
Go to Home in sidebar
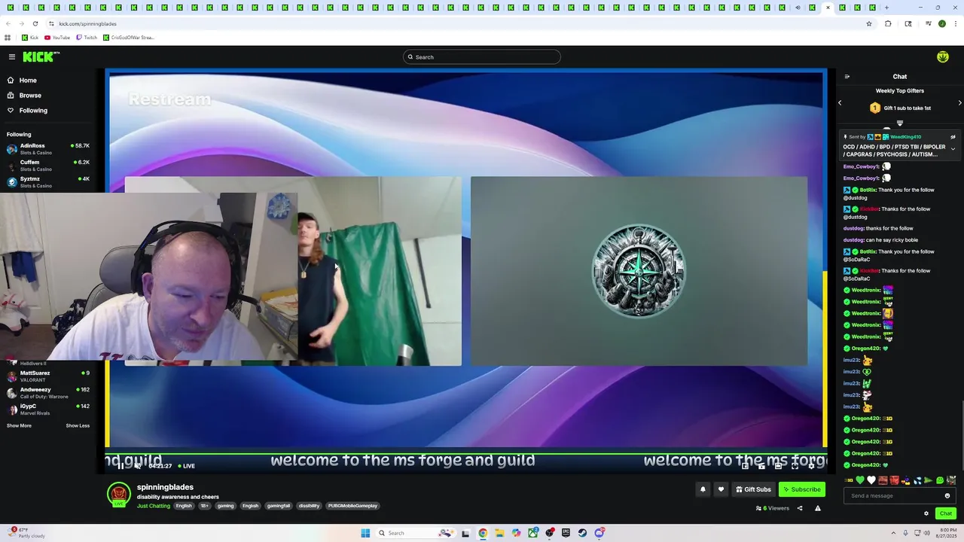tap(28, 81)
